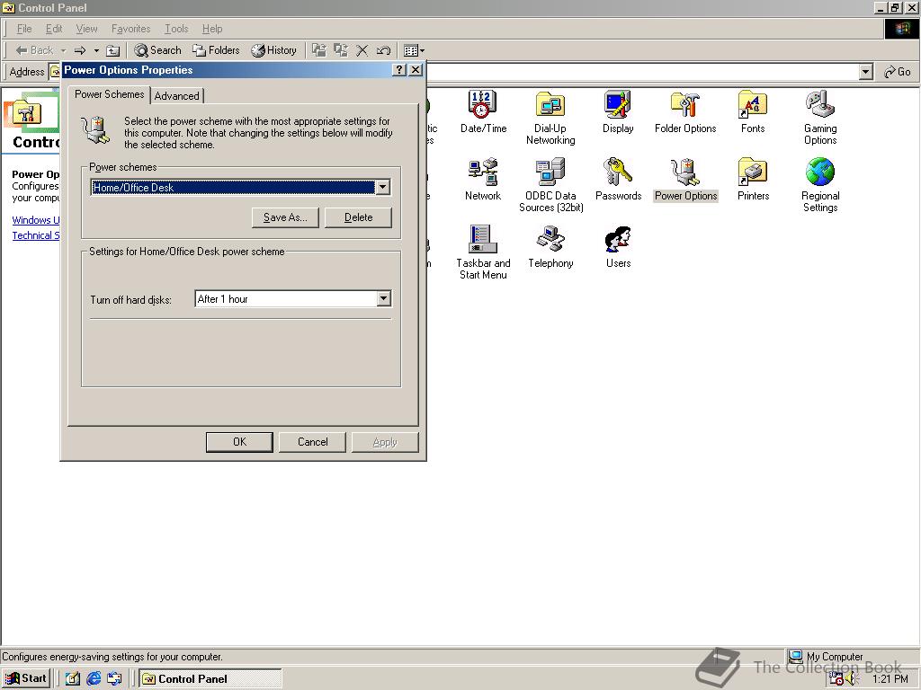Open the Printers folder icon
Screen dimensions: 921x690
click(753, 180)
